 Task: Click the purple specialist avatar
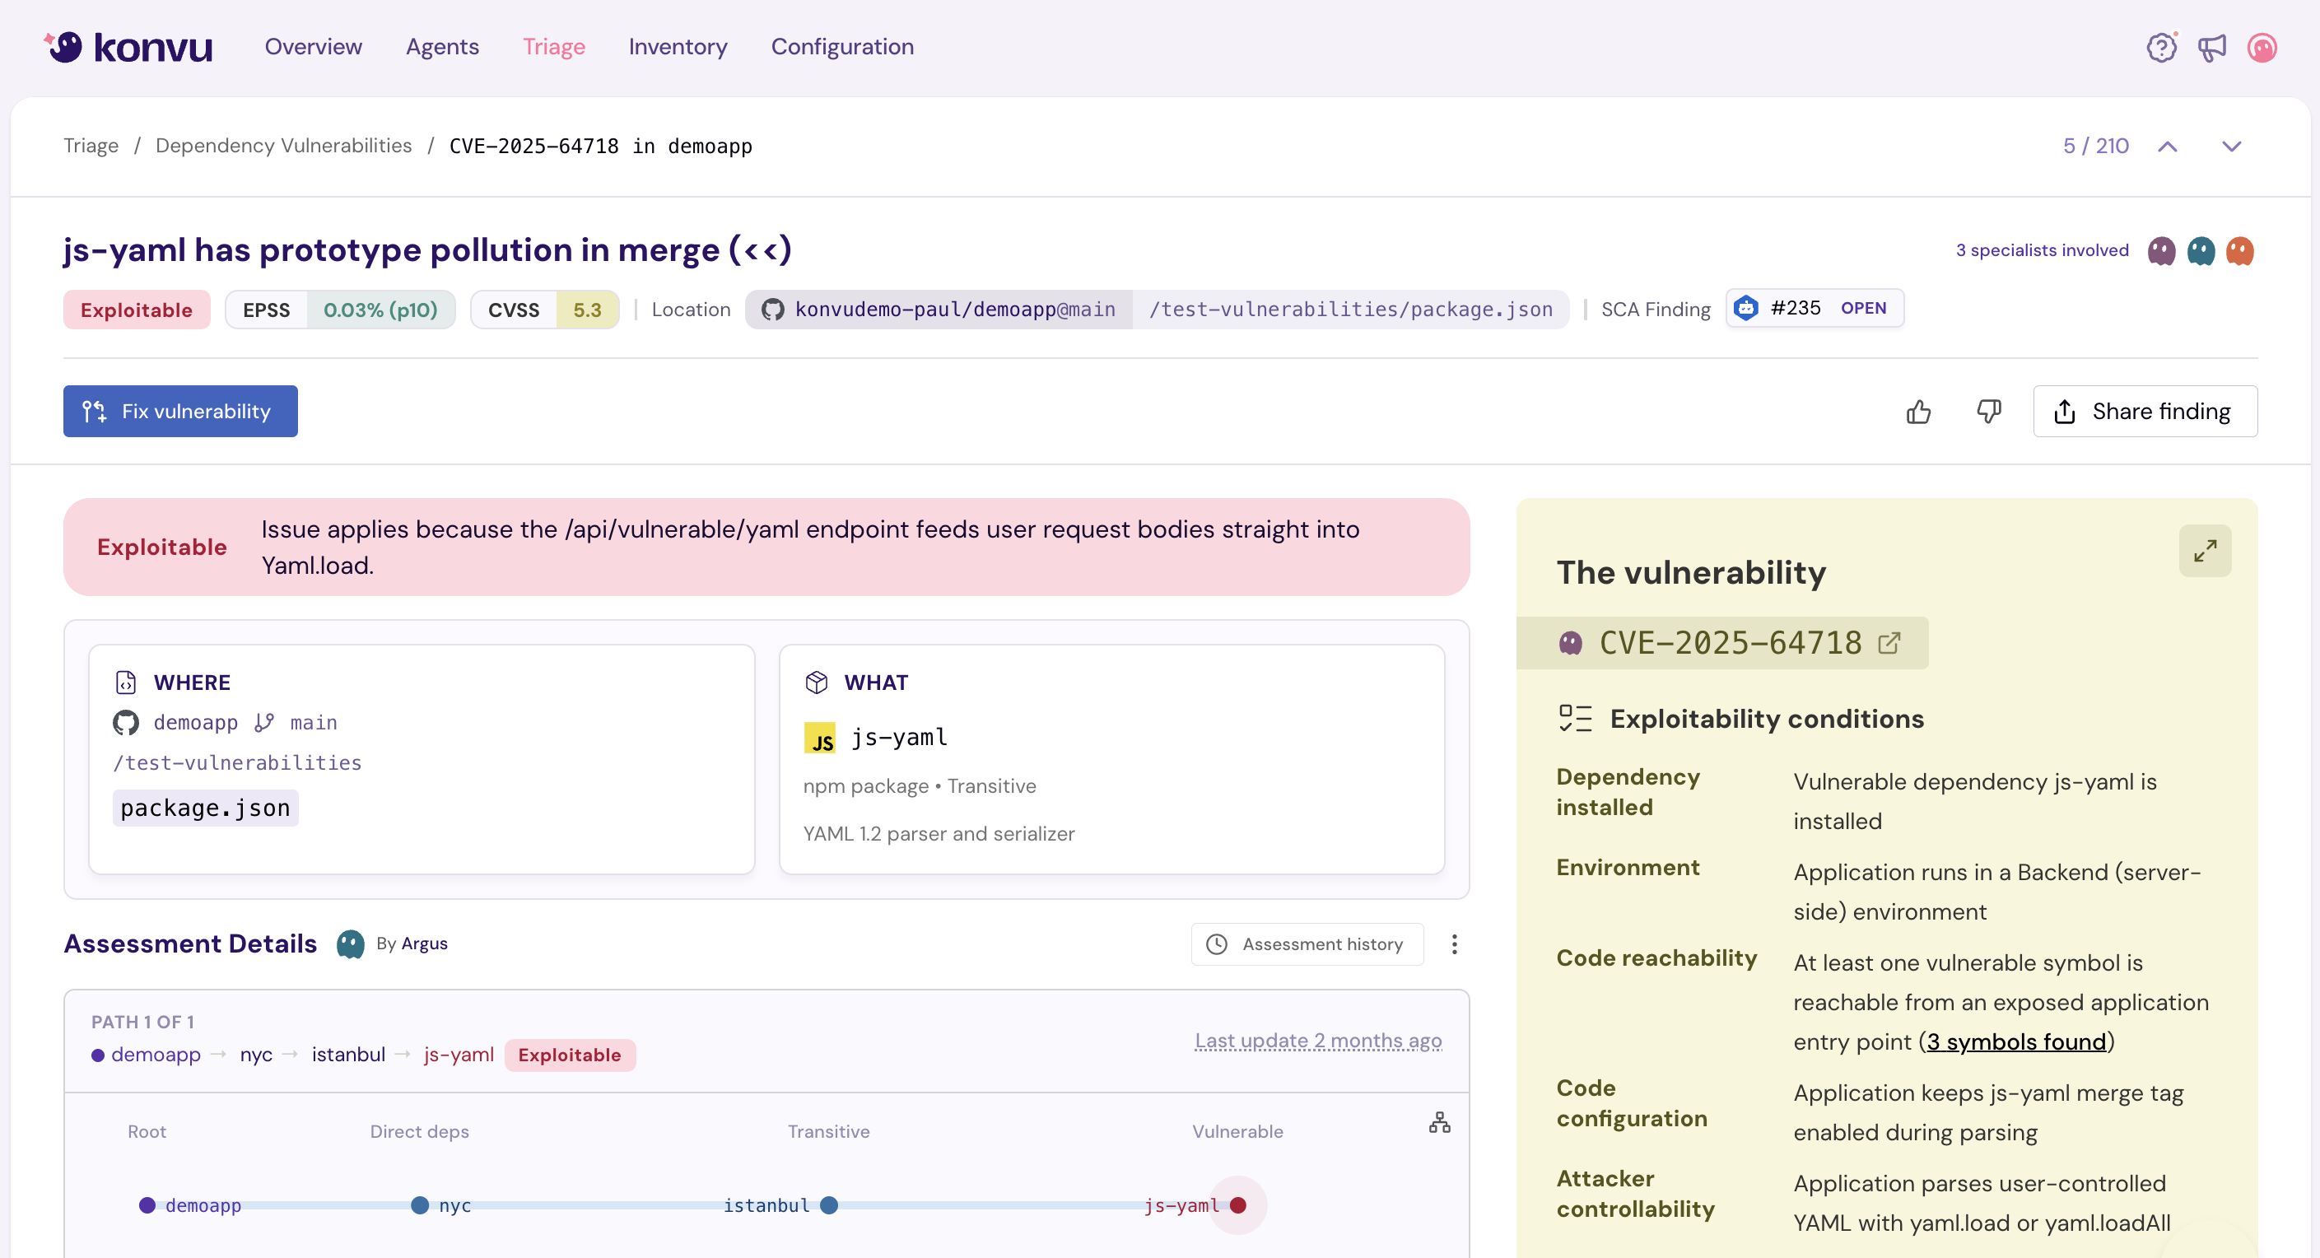click(2161, 250)
